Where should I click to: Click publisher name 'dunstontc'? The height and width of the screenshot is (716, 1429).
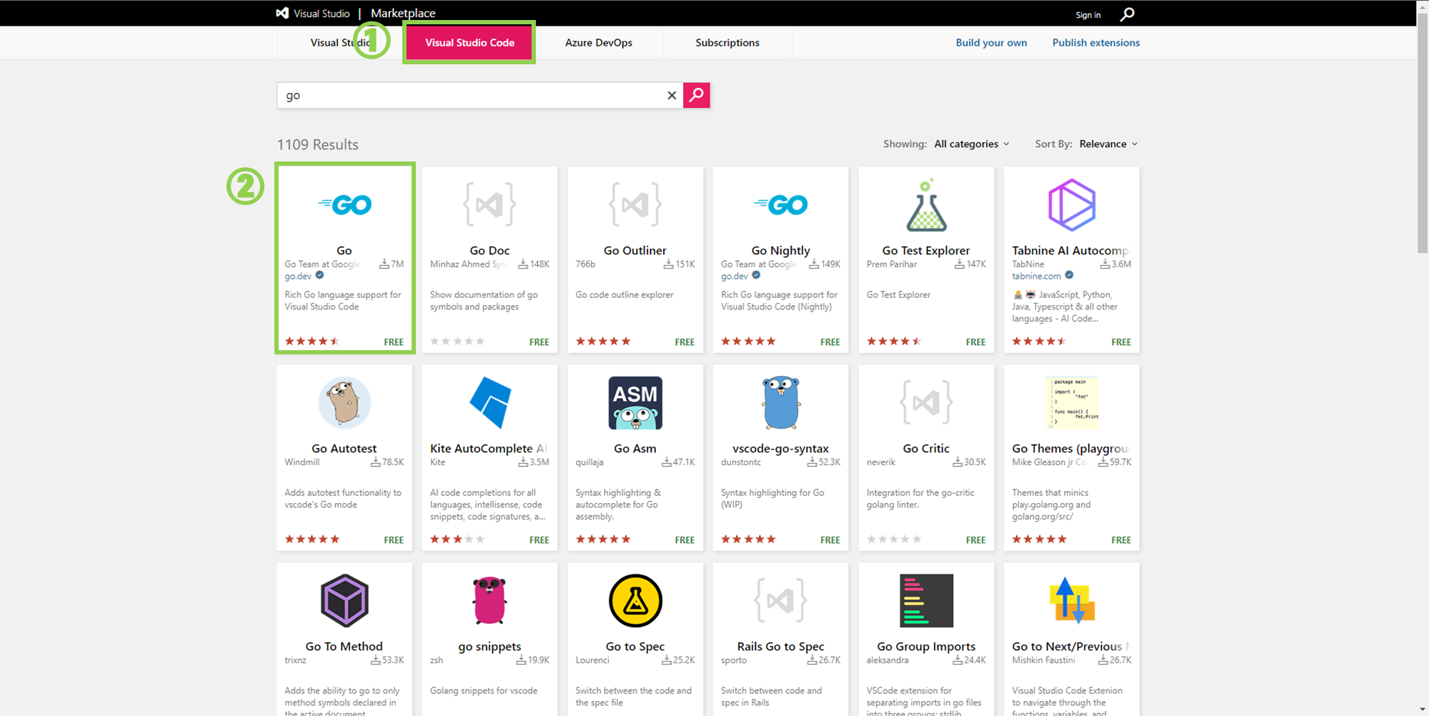pyautogui.click(x=741, y=462)
